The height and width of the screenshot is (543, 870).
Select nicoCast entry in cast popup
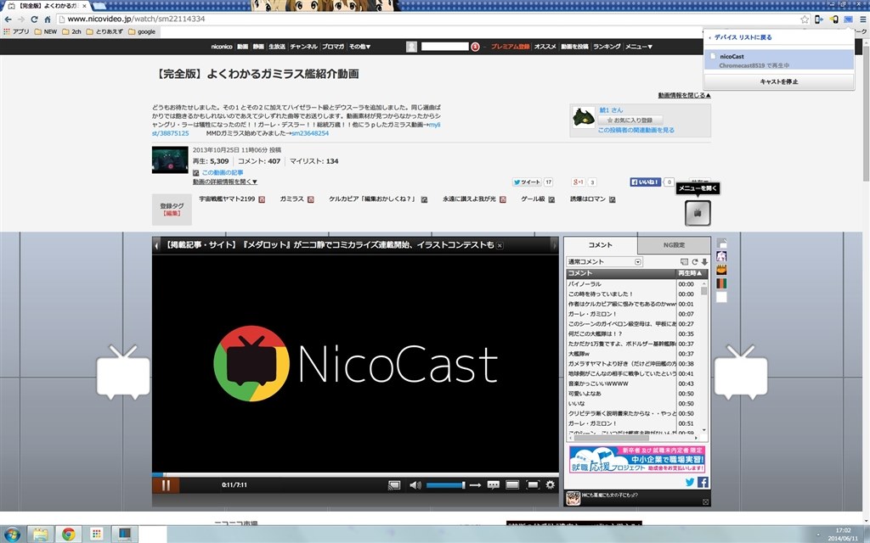779,60
